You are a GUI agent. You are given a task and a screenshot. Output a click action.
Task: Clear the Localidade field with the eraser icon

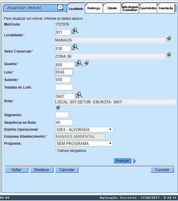(169, 39)
